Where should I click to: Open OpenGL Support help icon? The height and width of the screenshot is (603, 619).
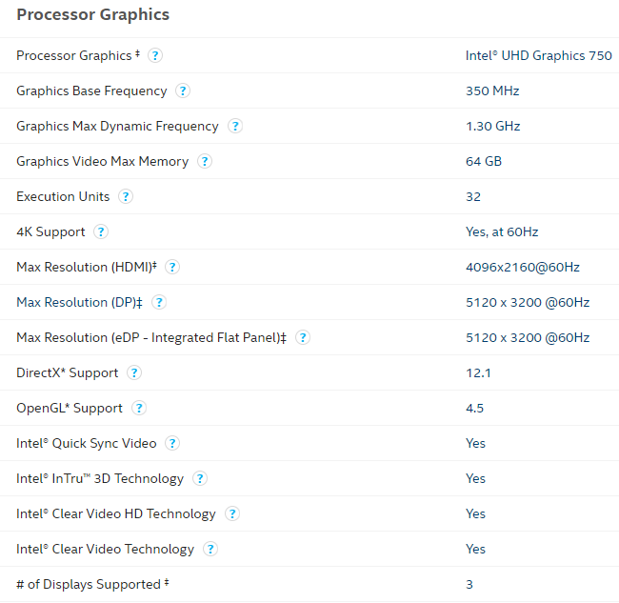pyautogui.click(x=139, y=408)
